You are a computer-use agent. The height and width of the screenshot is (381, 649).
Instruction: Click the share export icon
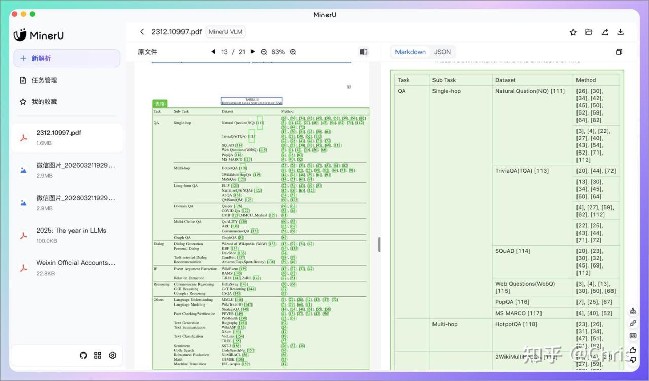(x=605, y=32)
